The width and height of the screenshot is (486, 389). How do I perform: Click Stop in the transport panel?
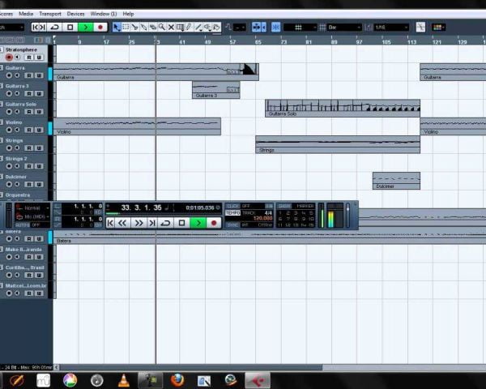click(182, 223)
